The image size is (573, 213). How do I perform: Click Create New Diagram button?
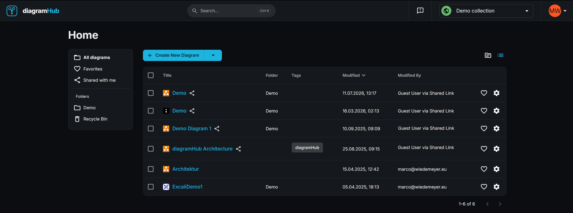[x=174, y=55]
